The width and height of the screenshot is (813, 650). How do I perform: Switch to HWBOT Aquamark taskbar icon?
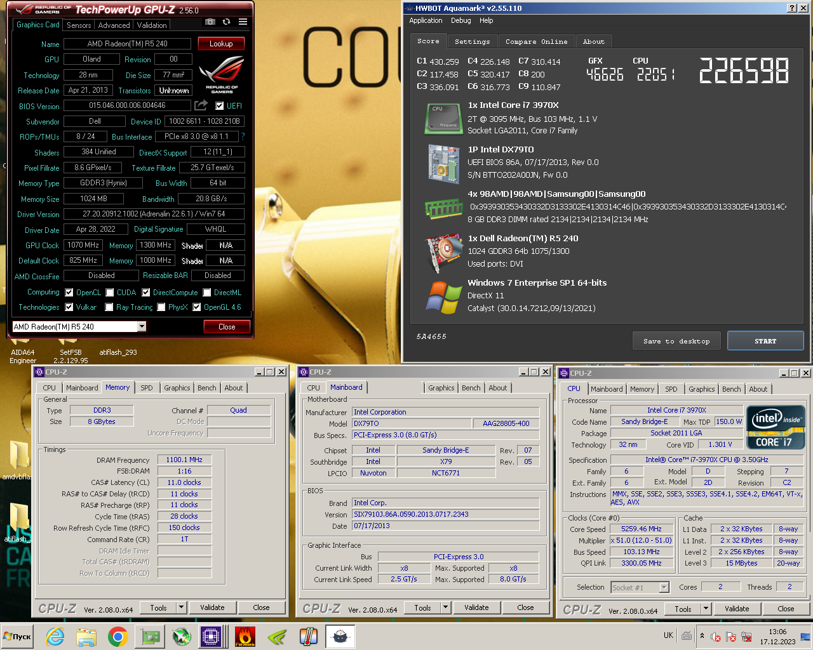point(340,636)
